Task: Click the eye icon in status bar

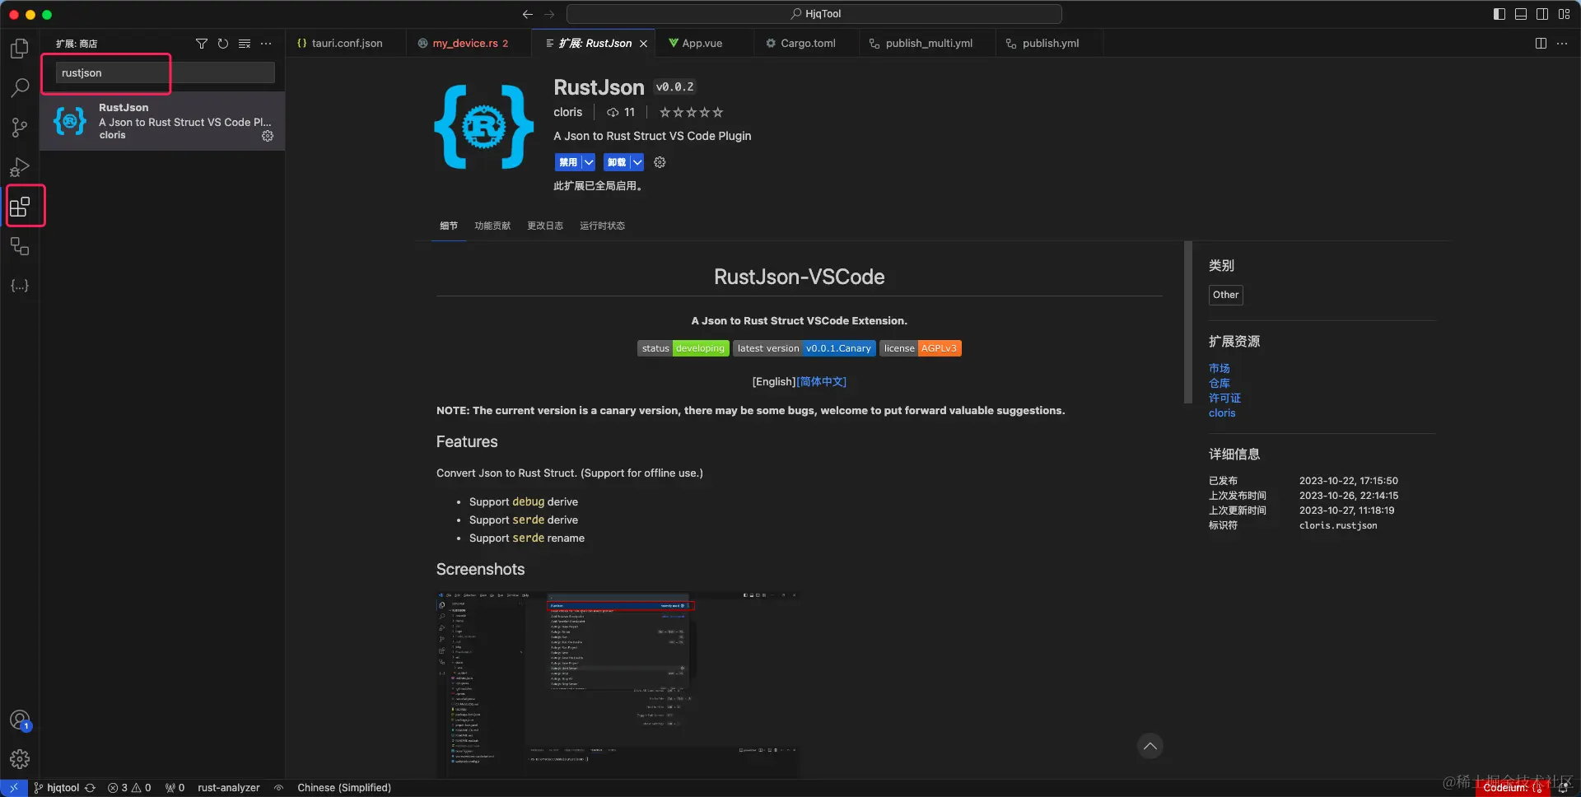Action: click(x=279, y=788)
